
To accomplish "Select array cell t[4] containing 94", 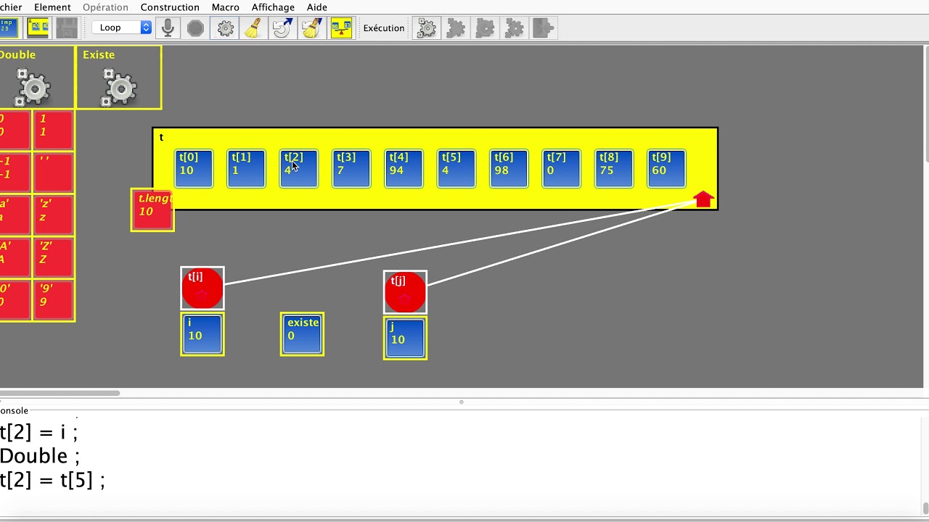I will point(404,168).
